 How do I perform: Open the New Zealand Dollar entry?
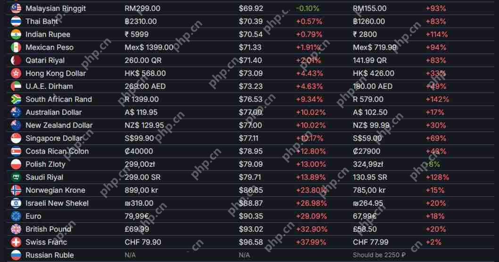[59, 125]
